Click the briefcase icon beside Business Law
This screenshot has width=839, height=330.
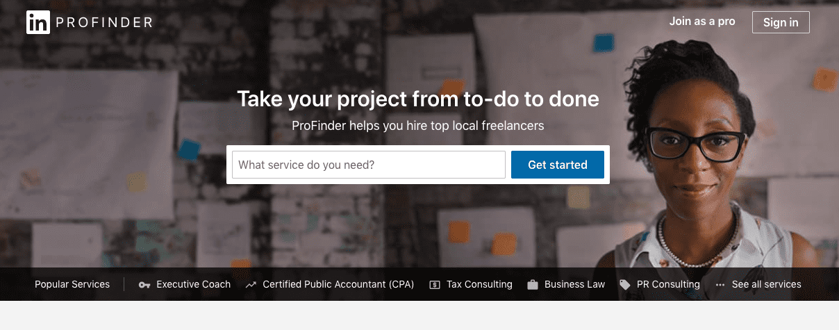point(533,285)
